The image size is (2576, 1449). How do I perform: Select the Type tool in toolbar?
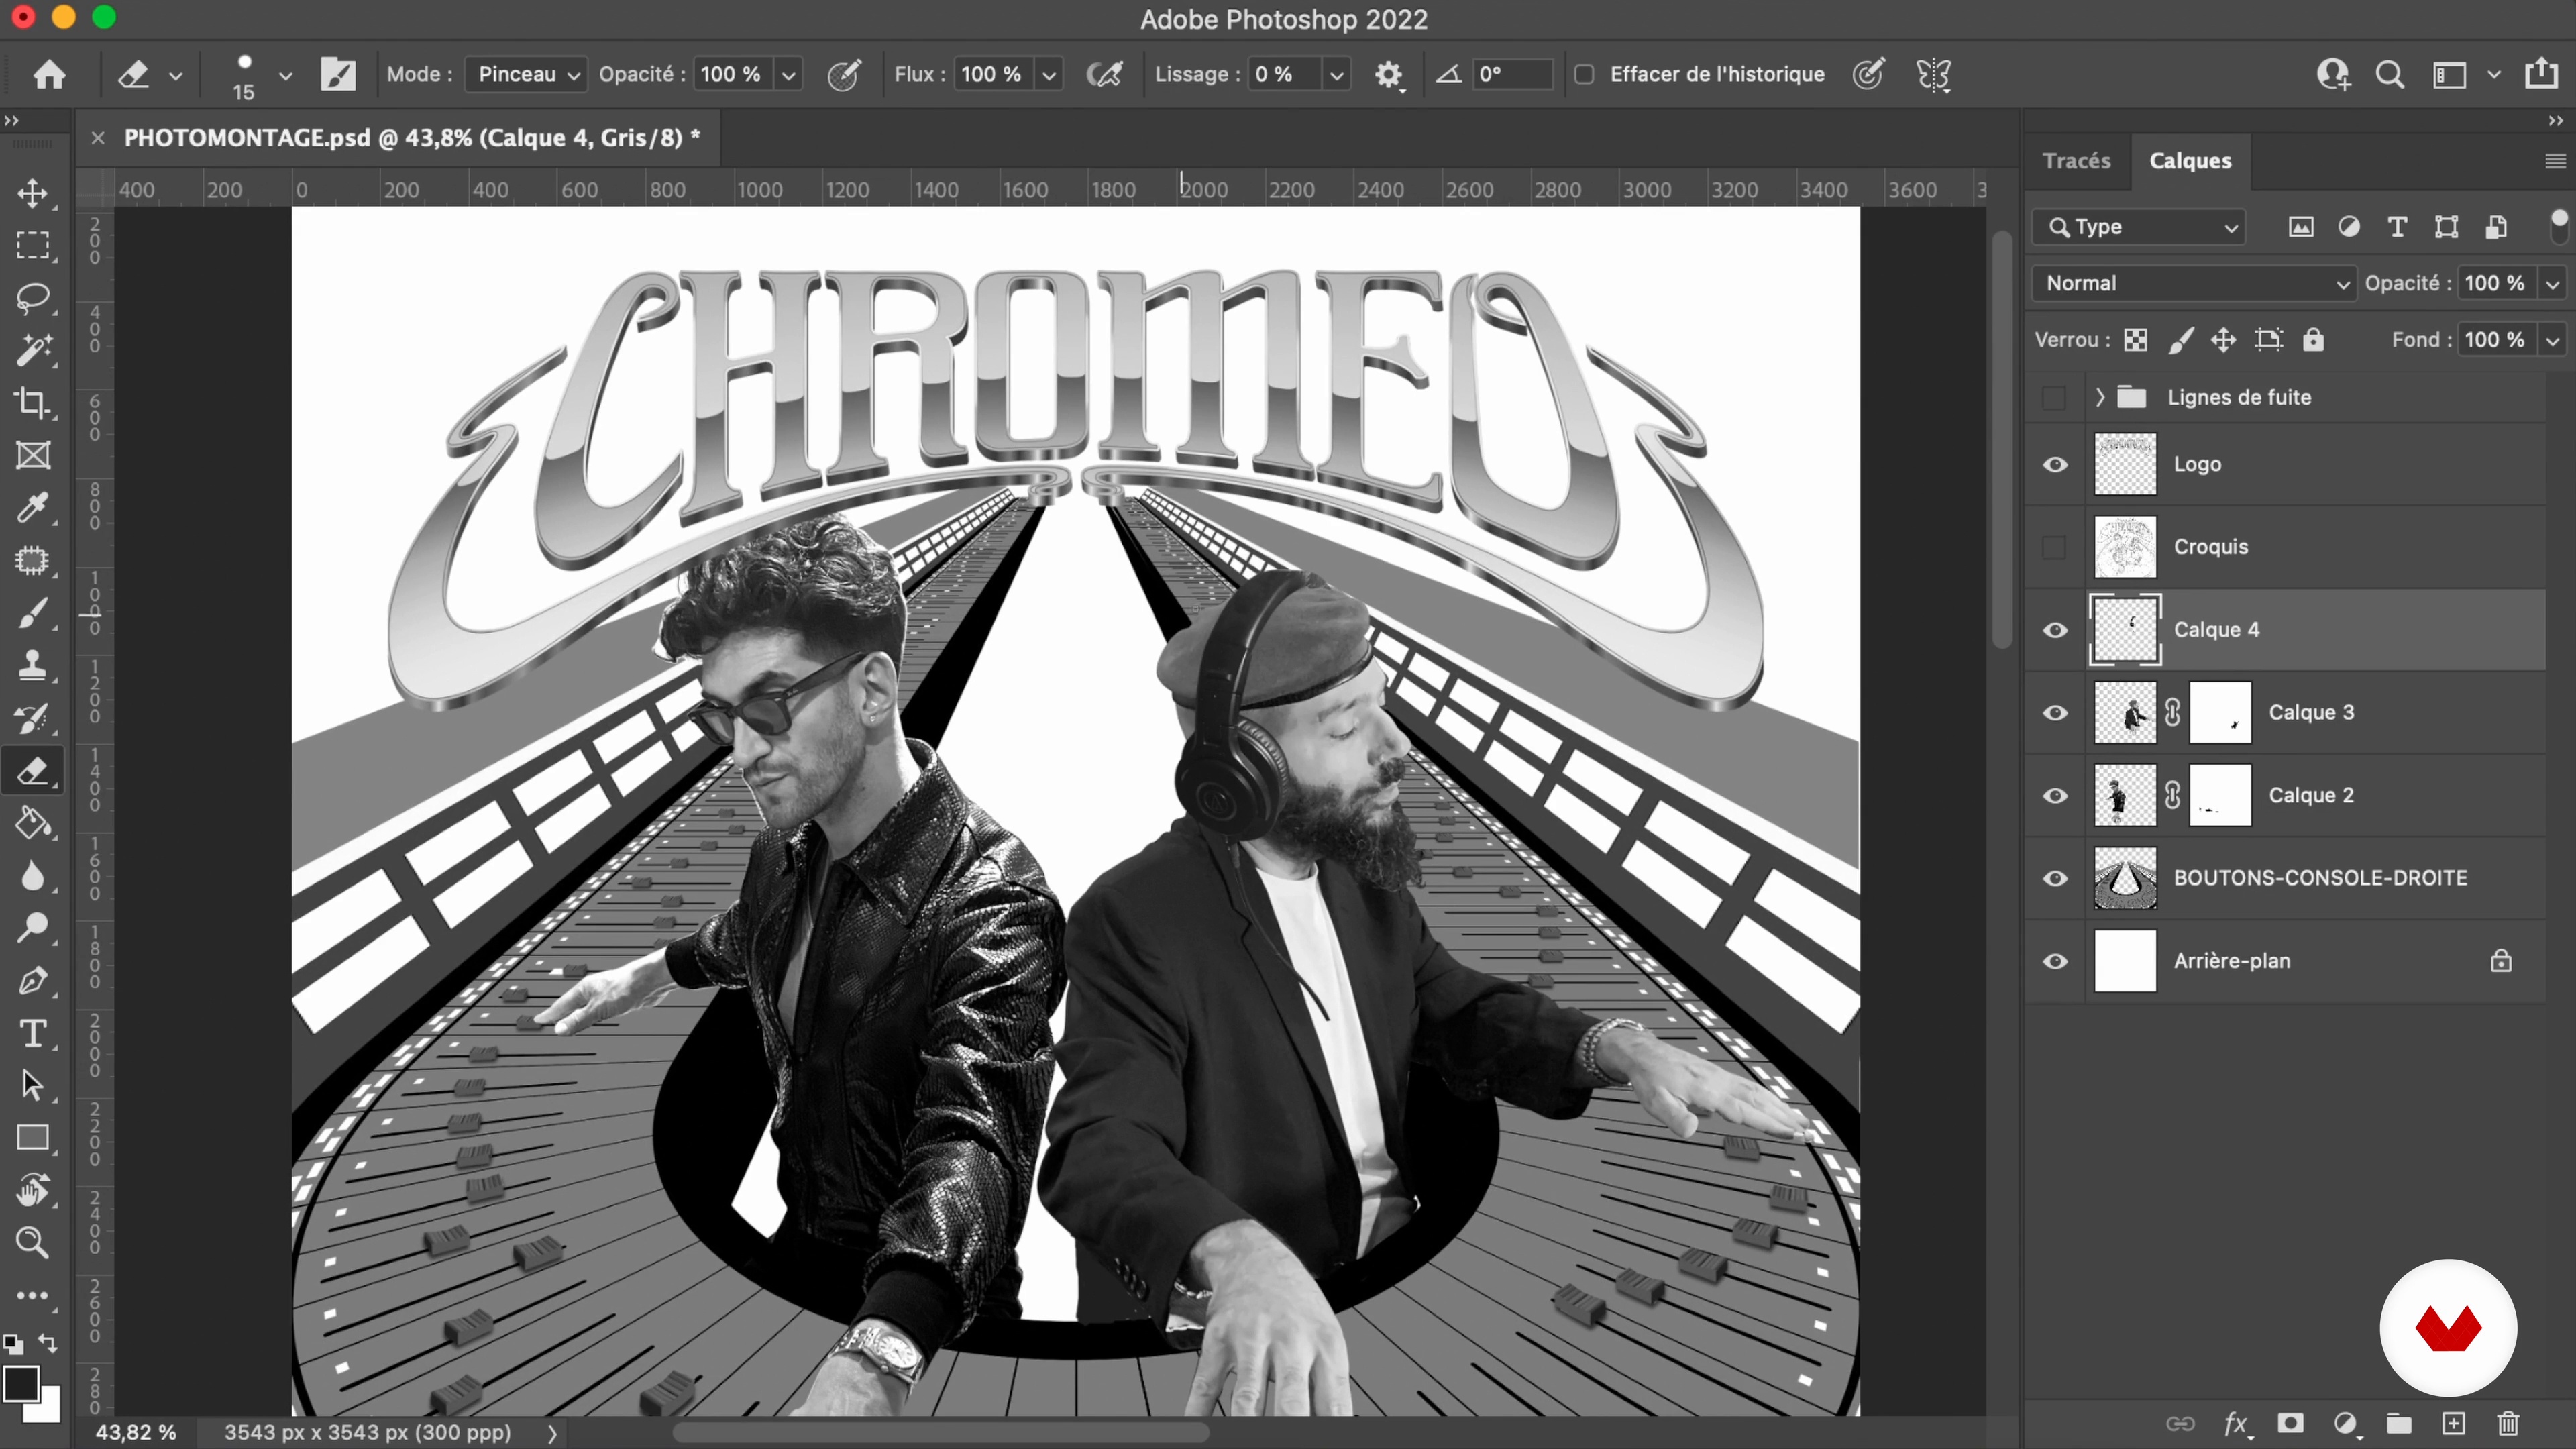[33, 1033]
